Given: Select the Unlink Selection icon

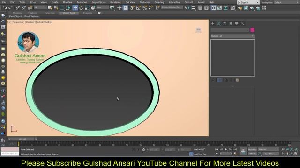Looking at the screenshot, I should pyautogui.click(x=24, y=8).
